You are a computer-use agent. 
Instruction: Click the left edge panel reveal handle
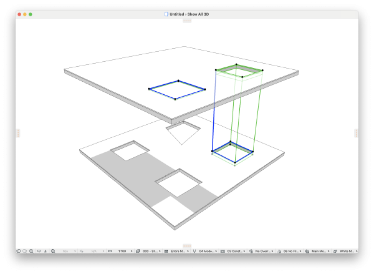point(18,133)
